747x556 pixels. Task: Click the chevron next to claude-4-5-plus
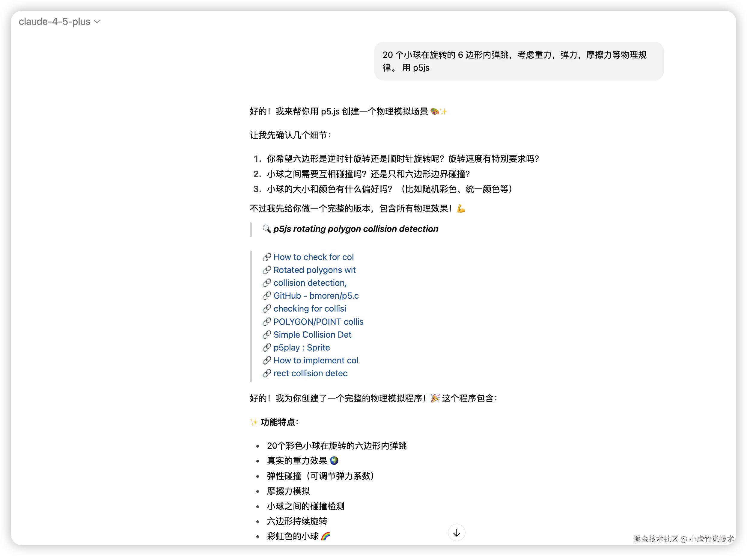pos(97,22)
